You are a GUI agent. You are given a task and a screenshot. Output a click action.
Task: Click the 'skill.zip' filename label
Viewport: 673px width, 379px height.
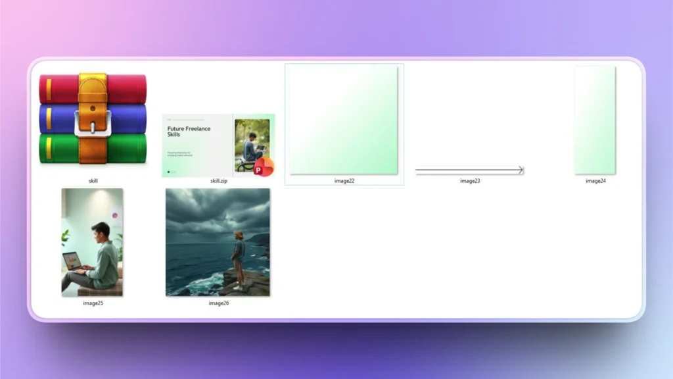pos(220,181)
